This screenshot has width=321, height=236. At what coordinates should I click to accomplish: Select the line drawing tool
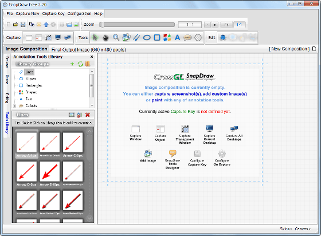[x=136, y=38]
